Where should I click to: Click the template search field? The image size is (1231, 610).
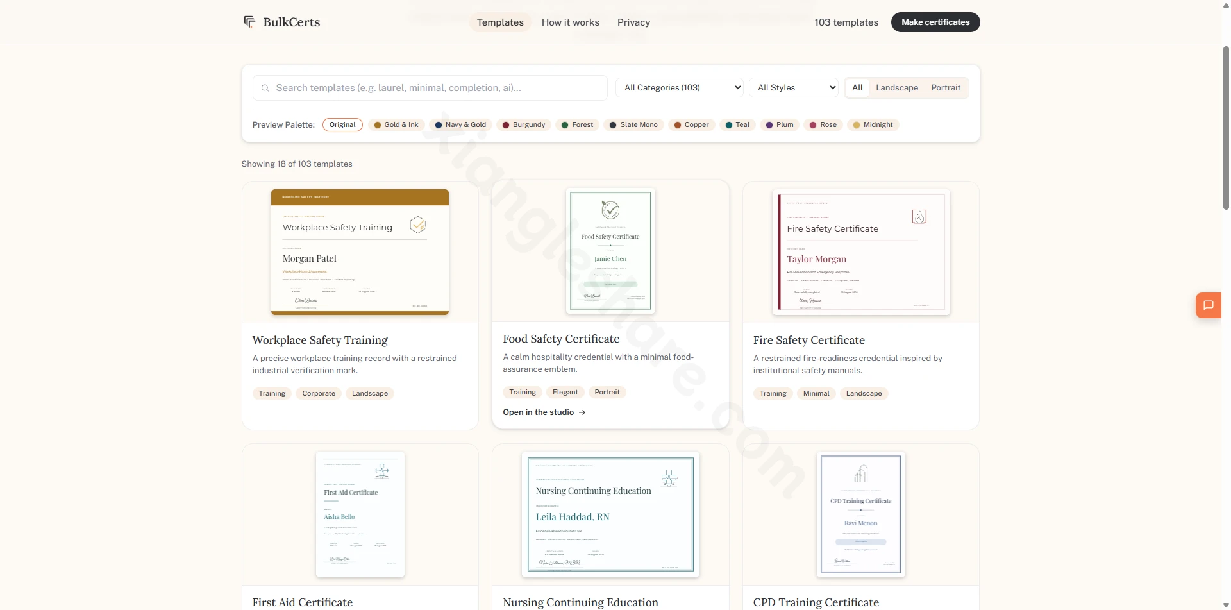430,88
